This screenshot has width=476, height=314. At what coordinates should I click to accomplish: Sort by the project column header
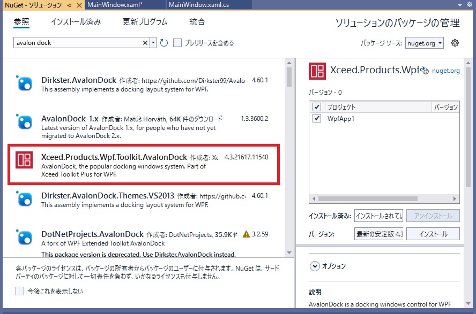point(378,107)
